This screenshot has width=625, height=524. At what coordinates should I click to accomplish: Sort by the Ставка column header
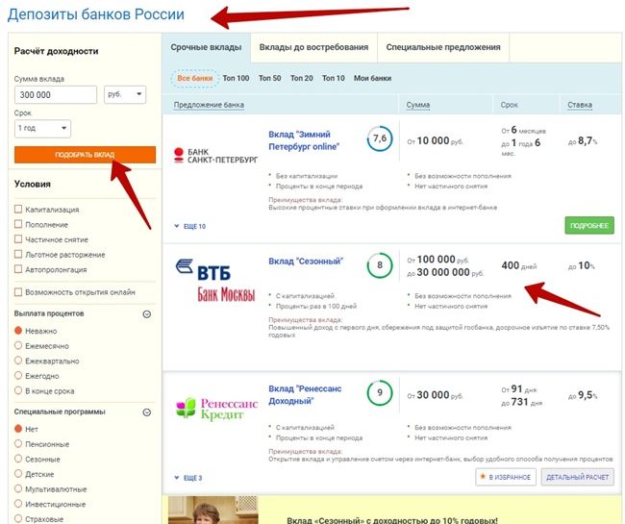click(x=580, y=105)
